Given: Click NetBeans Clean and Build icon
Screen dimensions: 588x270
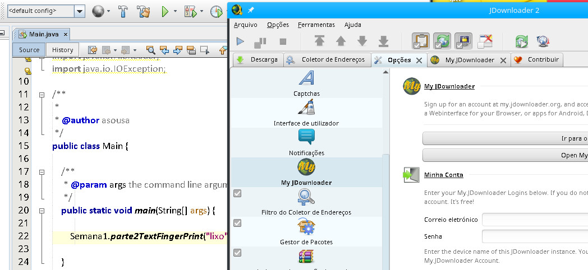Looking at the screenshot, I should (143, 12).
